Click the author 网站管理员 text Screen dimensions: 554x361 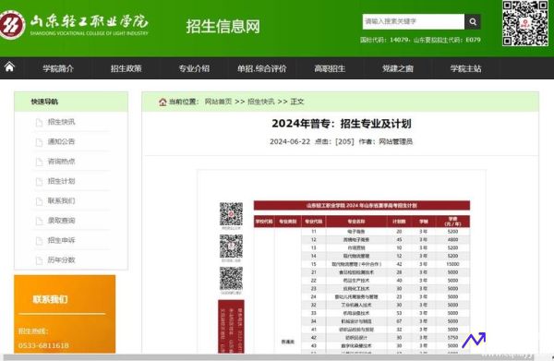point(396,141)
